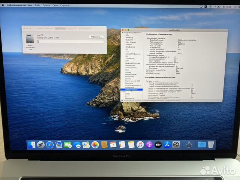Open the Информация о системе menu
240x180 pixels.
click(19, 5)
